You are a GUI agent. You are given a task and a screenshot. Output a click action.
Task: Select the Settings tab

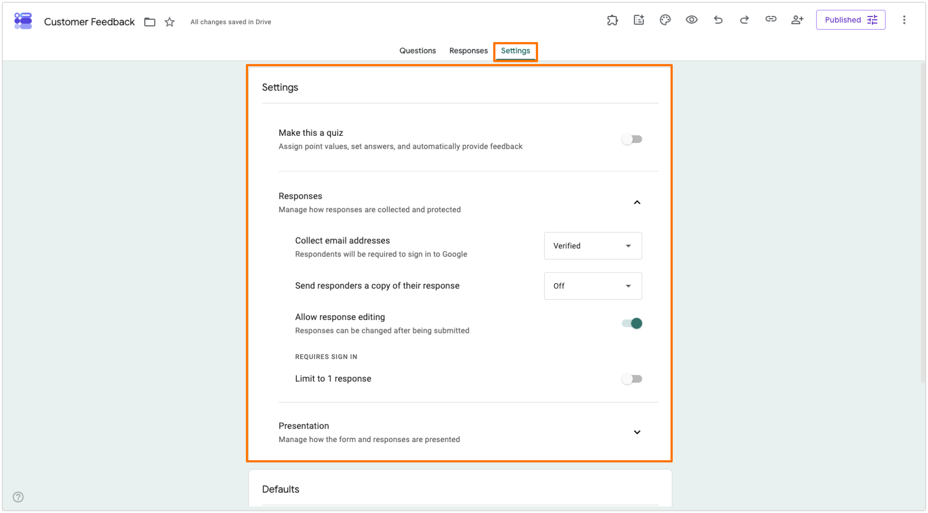[x=515, y=51]
